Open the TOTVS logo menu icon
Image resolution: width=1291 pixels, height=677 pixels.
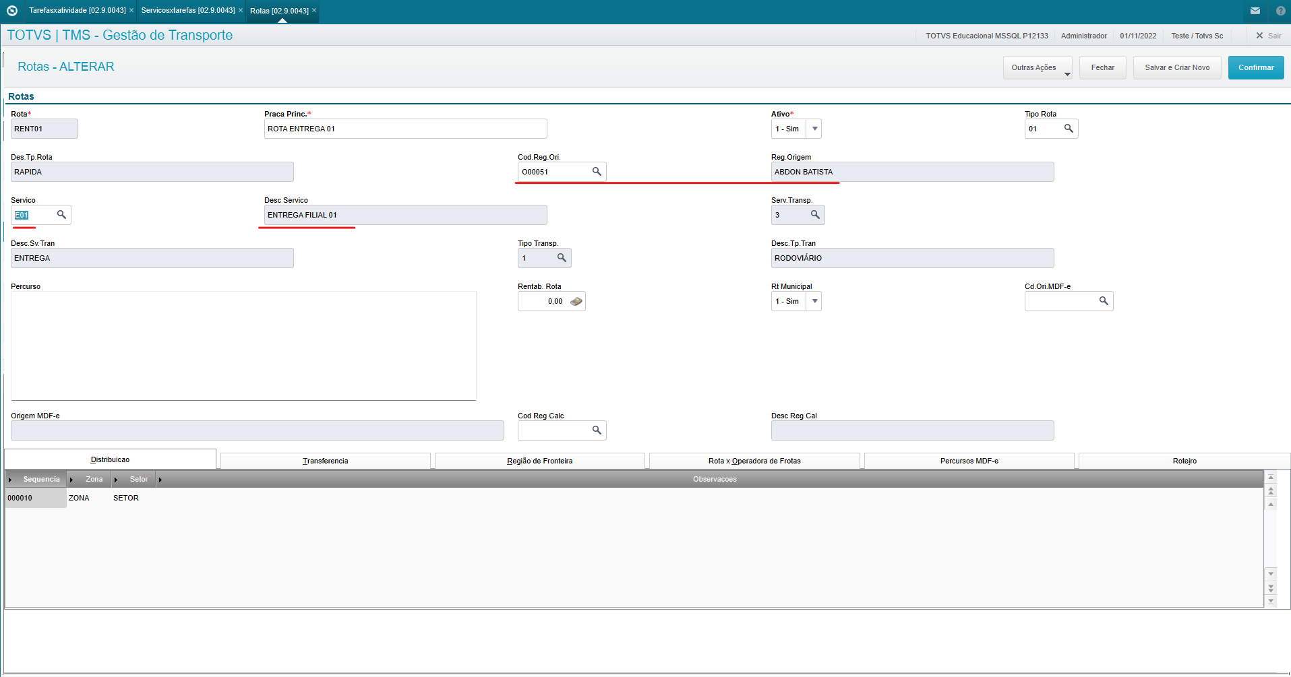(x=12, y=11)
